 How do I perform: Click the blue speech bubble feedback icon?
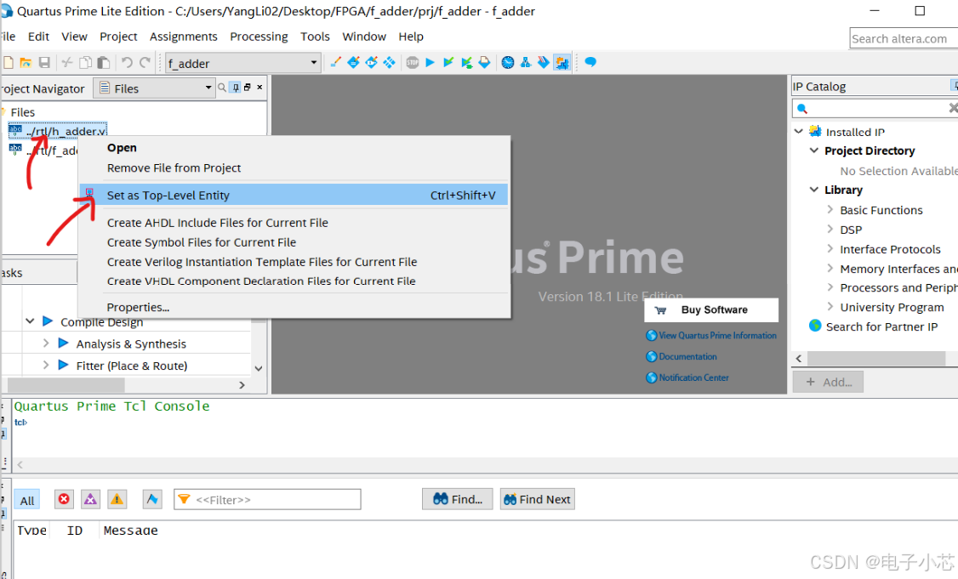point(590,62)
